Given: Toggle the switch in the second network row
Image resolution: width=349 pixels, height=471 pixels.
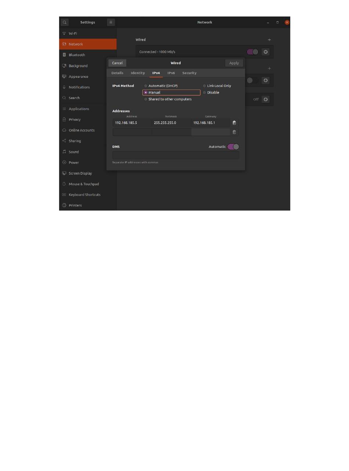Looking at the screenshot, I should [x=252, y=80].
